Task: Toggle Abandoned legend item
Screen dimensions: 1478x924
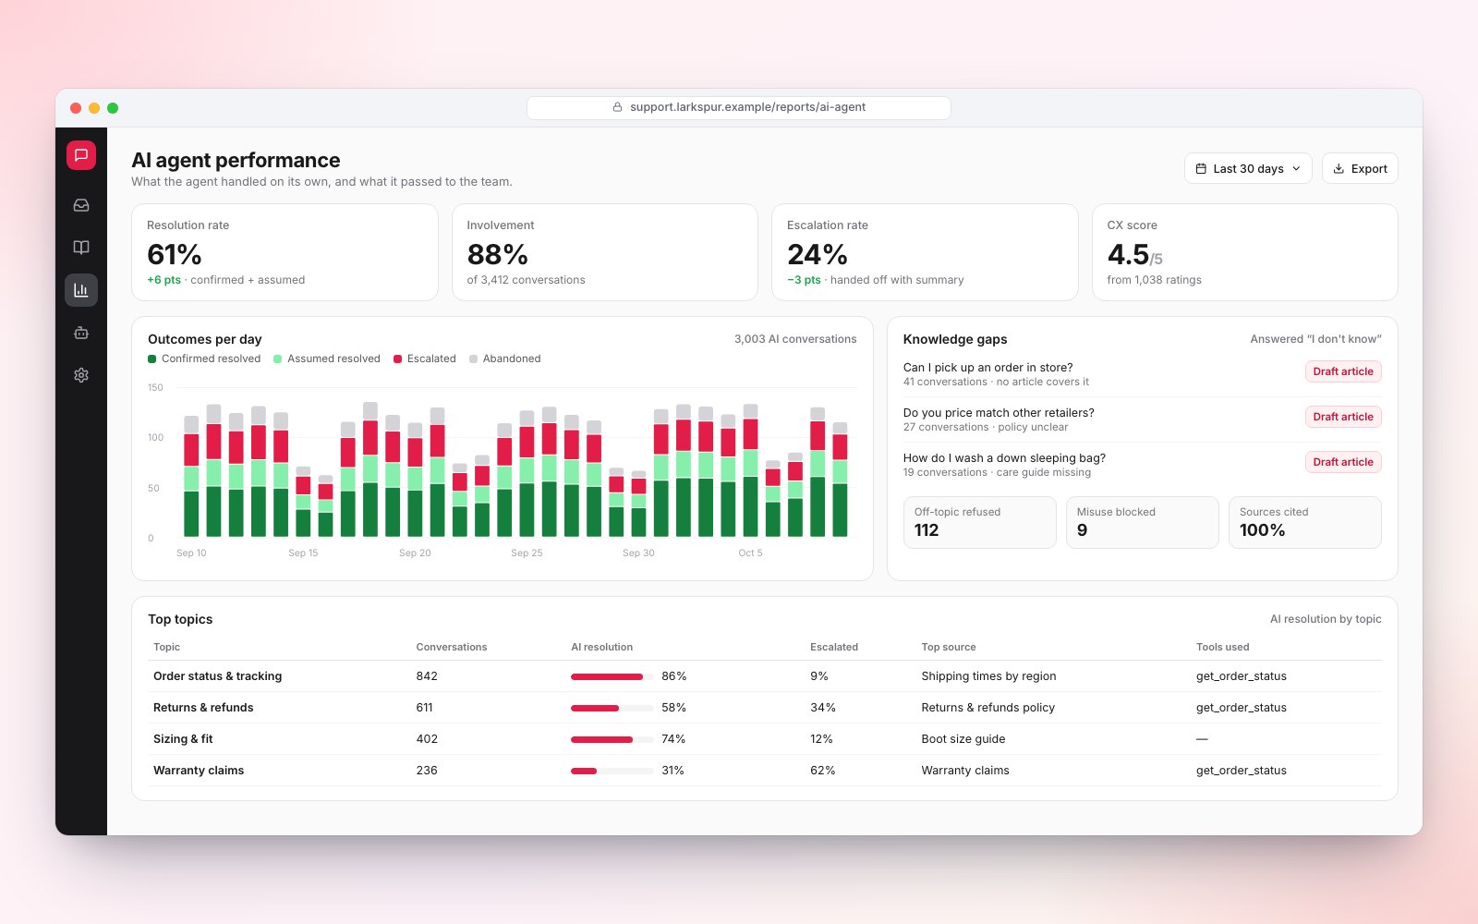Action: (x=505, y=359)
